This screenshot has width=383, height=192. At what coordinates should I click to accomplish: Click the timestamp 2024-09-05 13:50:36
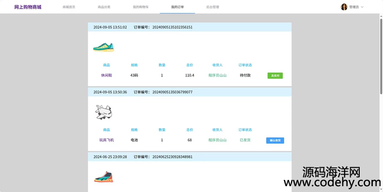coord(110,92)
